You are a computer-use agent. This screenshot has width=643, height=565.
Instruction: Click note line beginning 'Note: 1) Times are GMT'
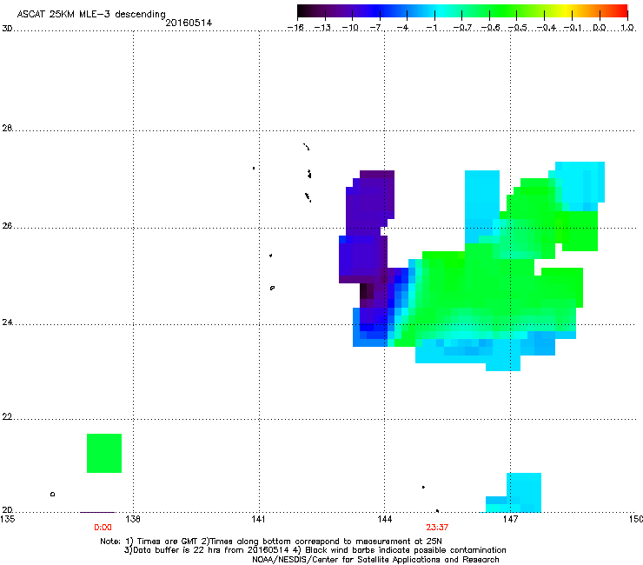click(x=271, y=542)
